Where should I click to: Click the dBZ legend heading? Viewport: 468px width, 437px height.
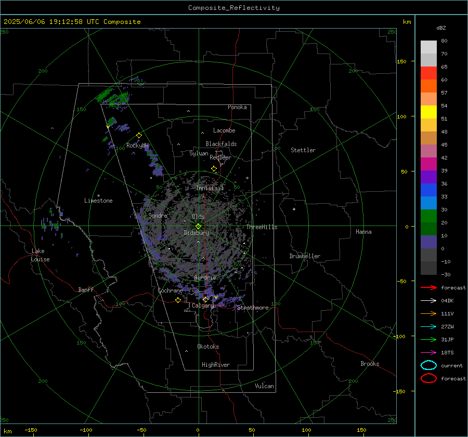point(441,28)
